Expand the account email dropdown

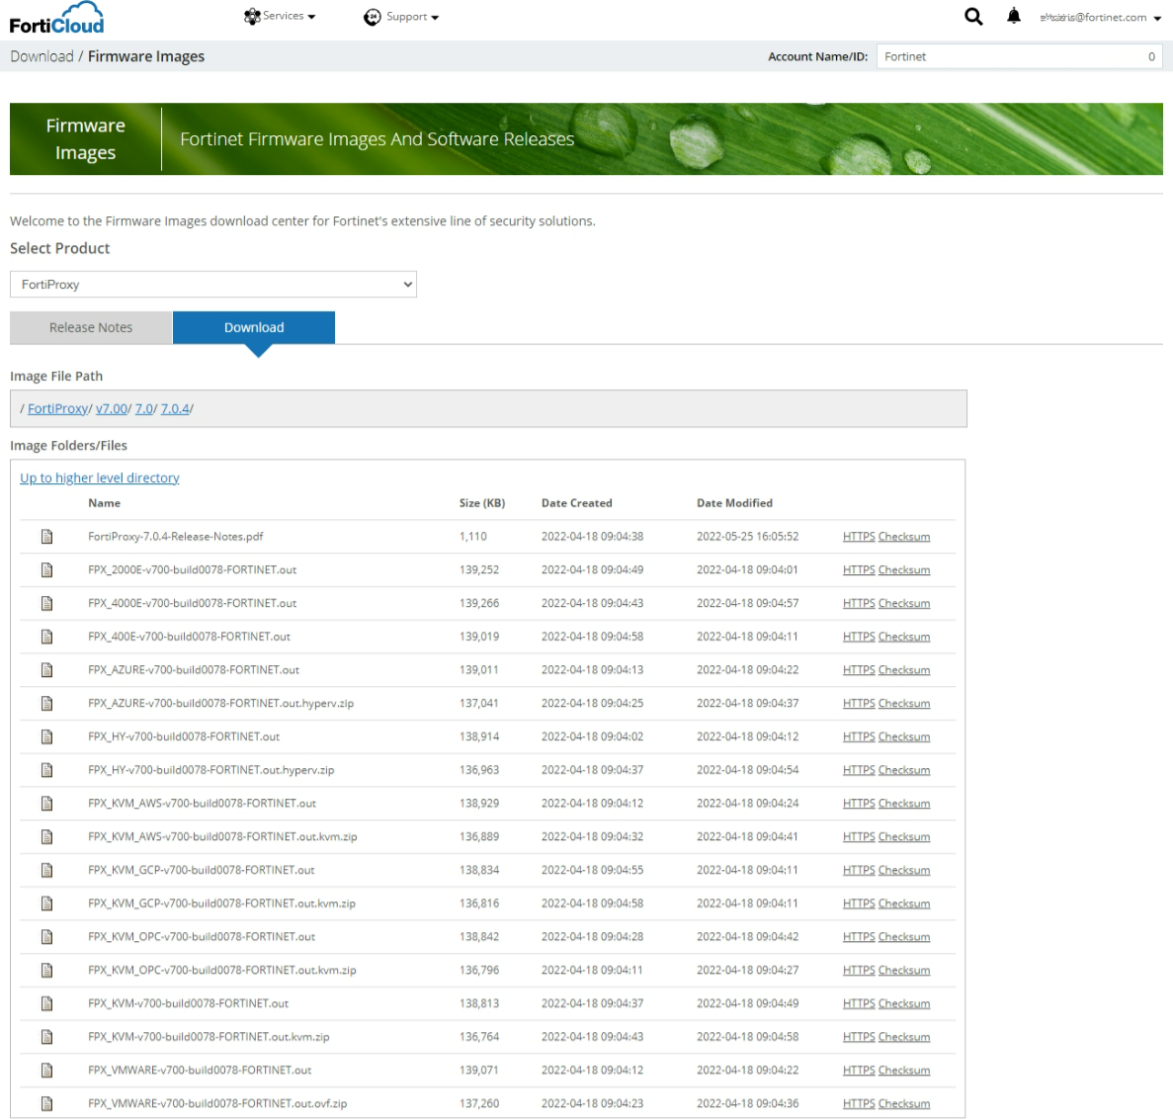pyautogui.click(x=1097, y=17)
